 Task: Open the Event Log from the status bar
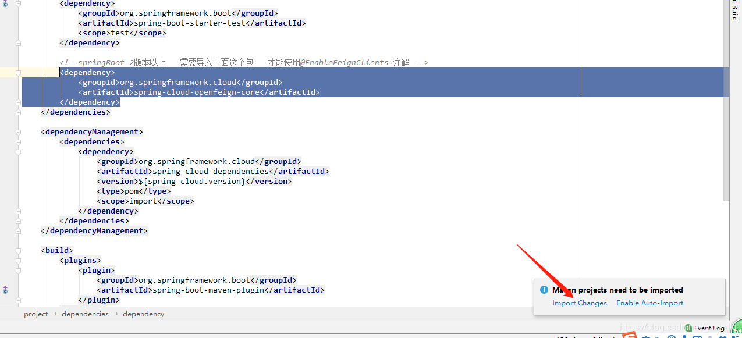pyautogui.click(x=709, y=328)
